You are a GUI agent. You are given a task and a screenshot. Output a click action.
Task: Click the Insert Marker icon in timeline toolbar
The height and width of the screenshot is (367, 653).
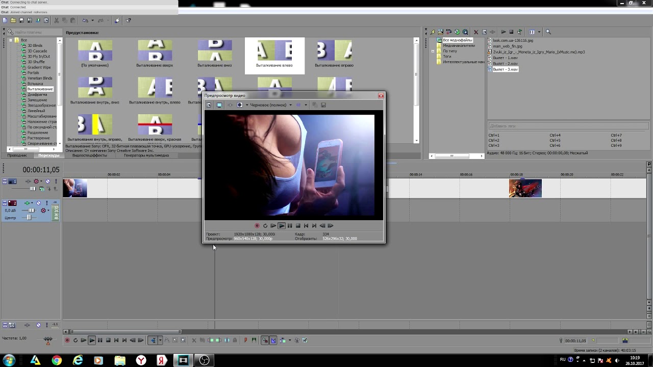(x=245, y=340)
